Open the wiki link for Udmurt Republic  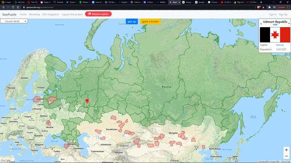click(275, 25)
